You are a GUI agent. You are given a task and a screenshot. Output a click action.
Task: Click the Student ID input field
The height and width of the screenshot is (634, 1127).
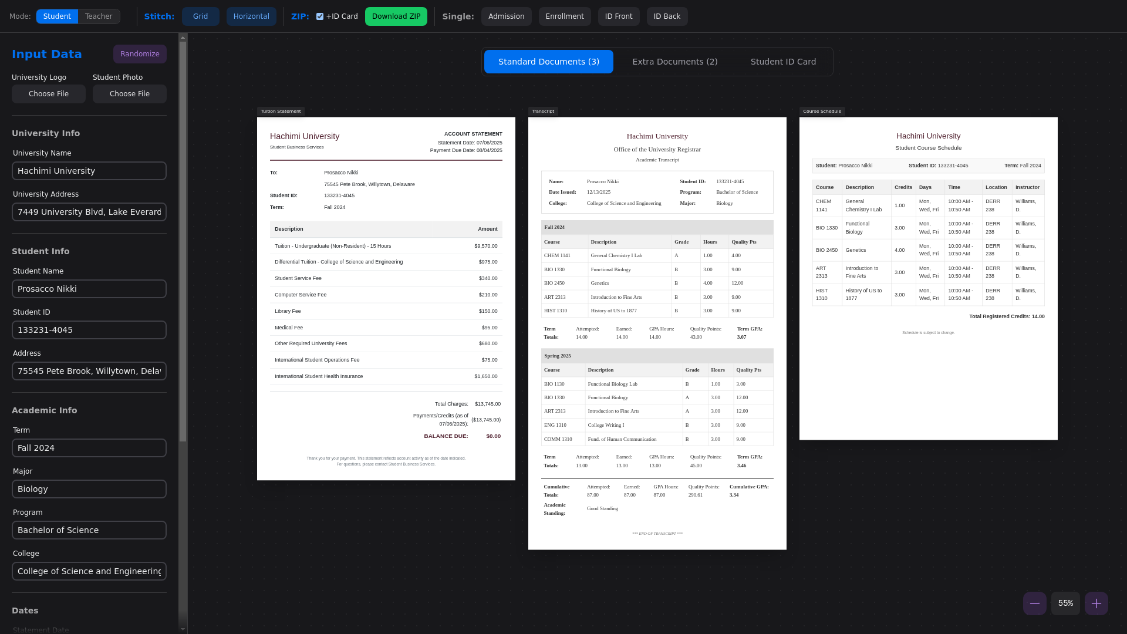click(89, 330)
